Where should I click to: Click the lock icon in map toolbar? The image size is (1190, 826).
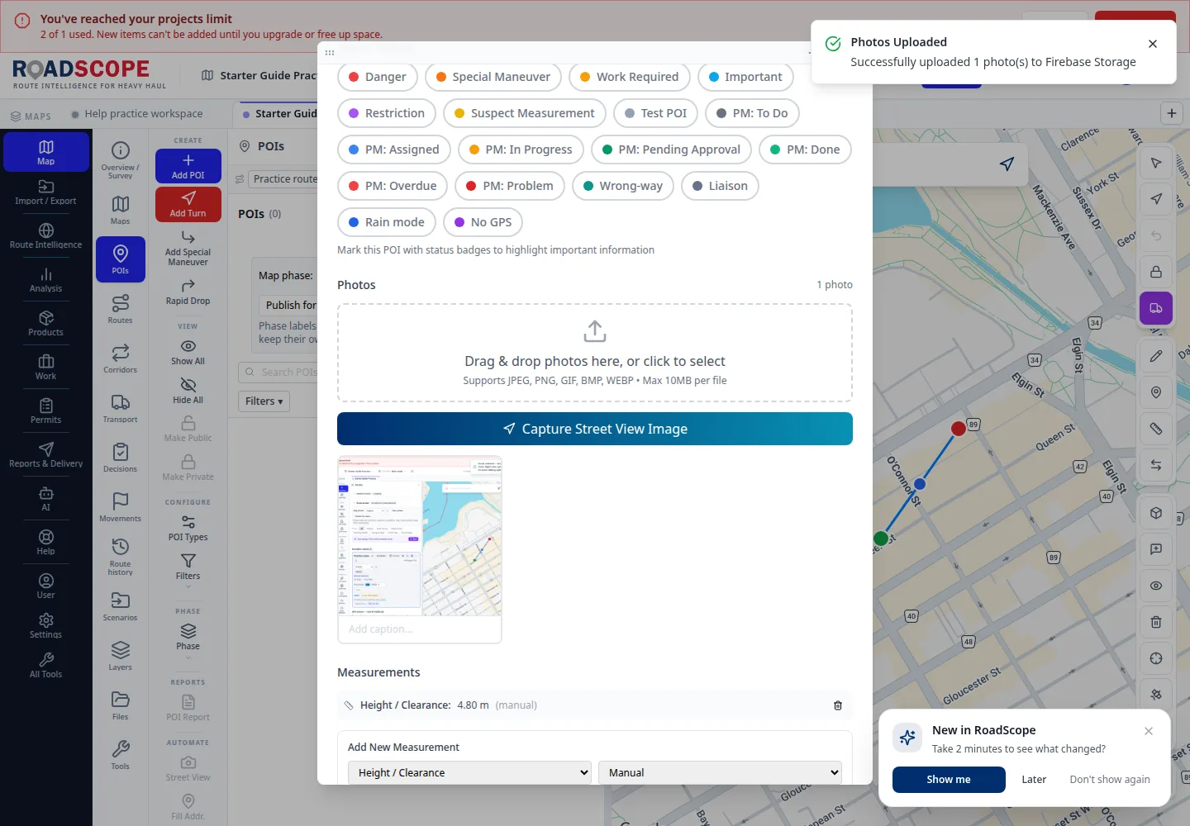pos(1156,271)
